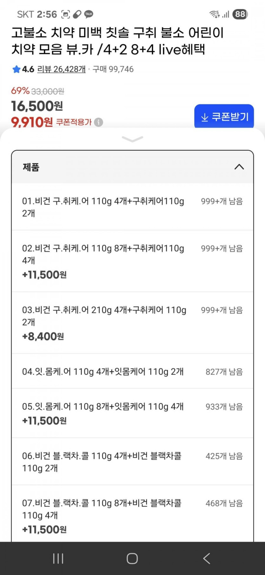The image size is (265, 575).
Task: Choose option 04 잇몸케어 110g 4개+2개
Action: 132,371
